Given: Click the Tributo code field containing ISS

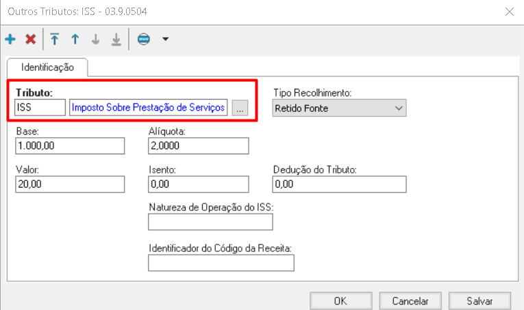Looking at the screenshot, I should (40, 108).
